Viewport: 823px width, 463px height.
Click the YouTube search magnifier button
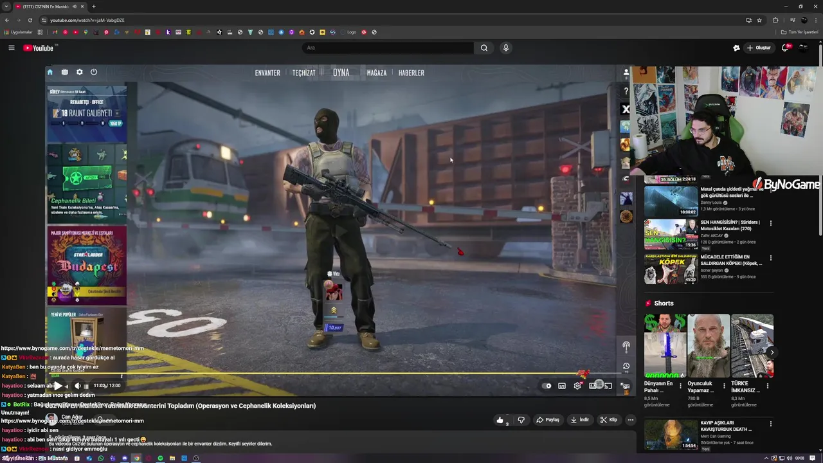484,48
